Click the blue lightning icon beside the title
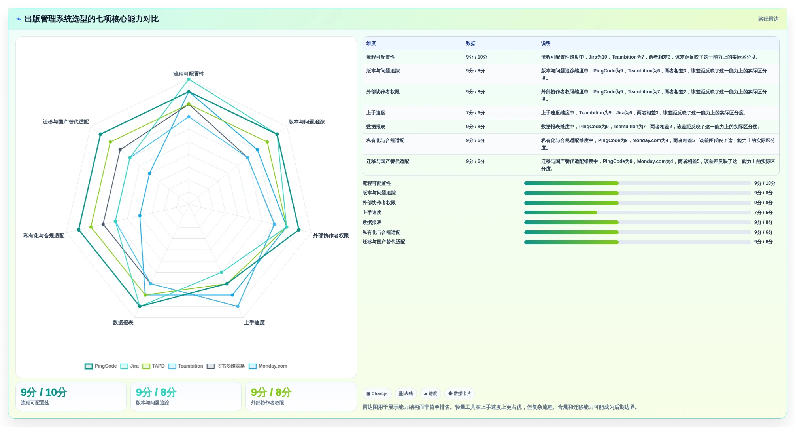This screenshot has width=795, height=427. point(18,19)
